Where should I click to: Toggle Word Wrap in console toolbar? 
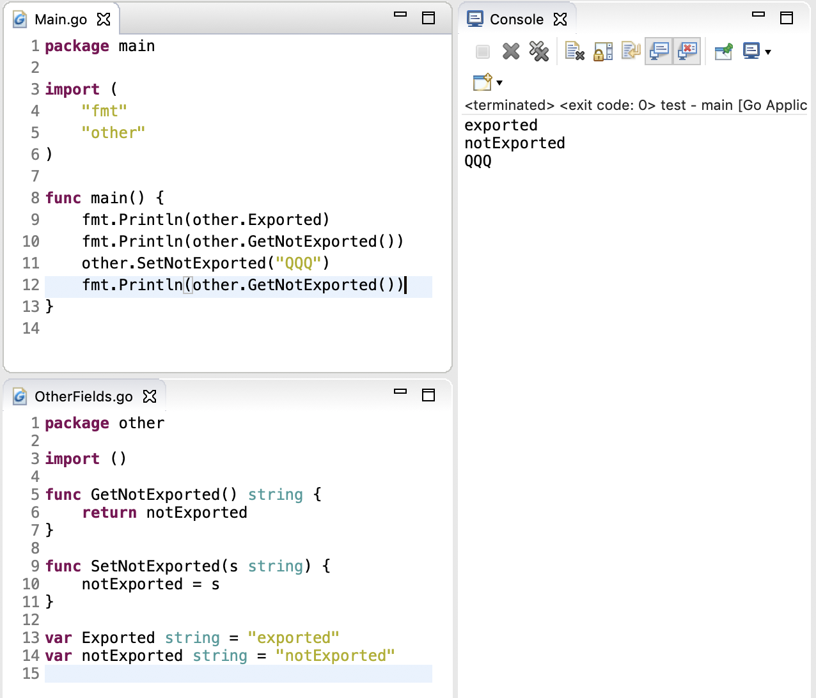(x=631, y=51)
